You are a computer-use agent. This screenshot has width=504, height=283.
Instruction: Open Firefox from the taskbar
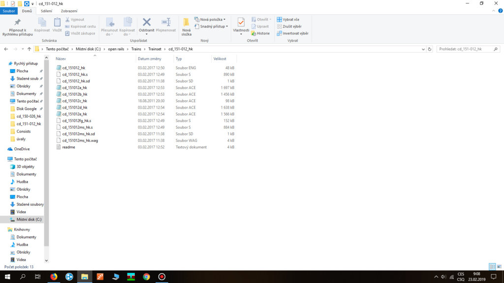pos(53,277)
